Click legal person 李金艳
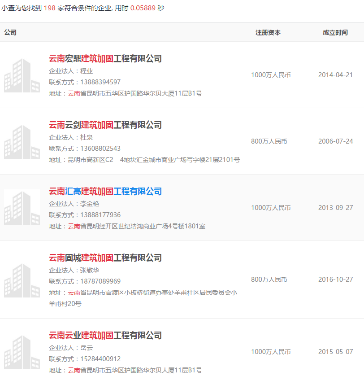Viewport: 364px width, 376px height. coord(89,204)
